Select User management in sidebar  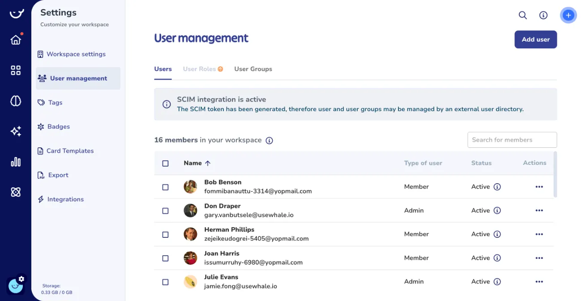click(78, 78)
